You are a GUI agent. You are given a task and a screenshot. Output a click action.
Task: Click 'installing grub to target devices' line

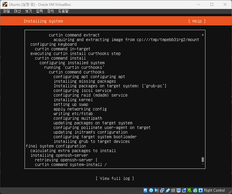click(x=92, y=141)
